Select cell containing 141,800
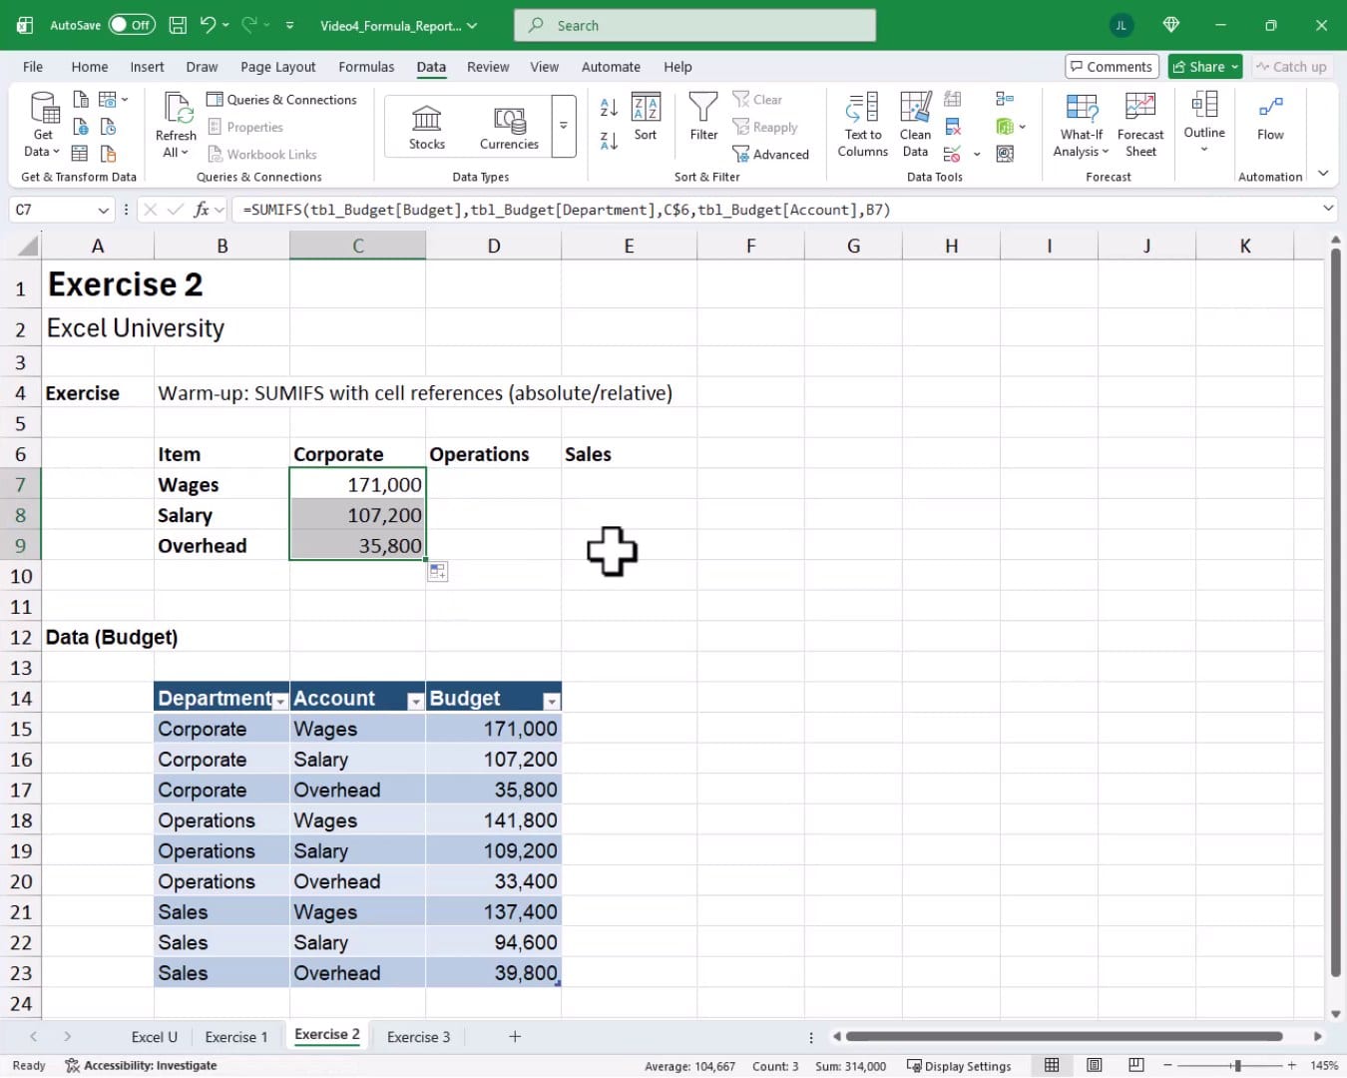 point(494,820)
